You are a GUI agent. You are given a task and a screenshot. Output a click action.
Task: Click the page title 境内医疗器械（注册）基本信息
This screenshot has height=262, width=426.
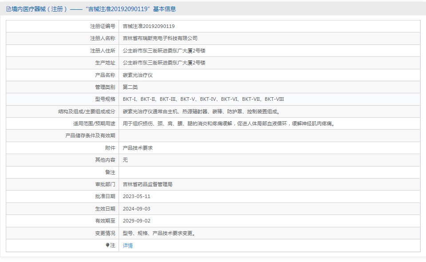point(93,9)
